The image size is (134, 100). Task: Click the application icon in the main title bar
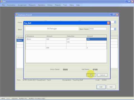point(1,1)
